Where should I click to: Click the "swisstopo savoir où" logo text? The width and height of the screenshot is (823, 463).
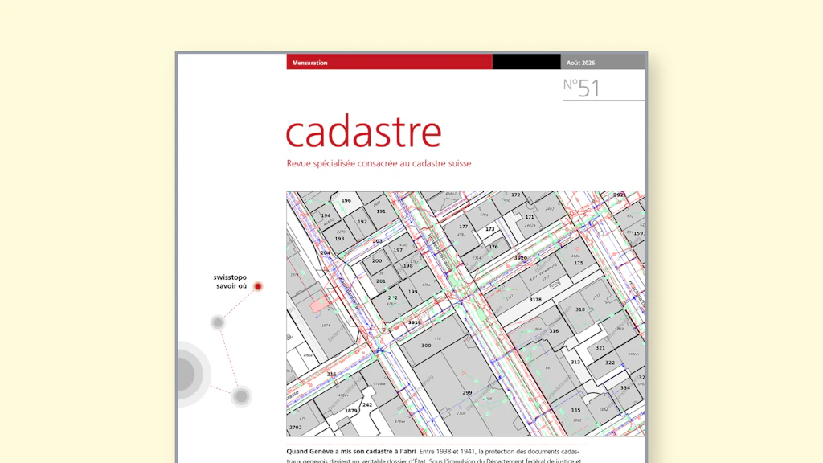tap(230, 281)
